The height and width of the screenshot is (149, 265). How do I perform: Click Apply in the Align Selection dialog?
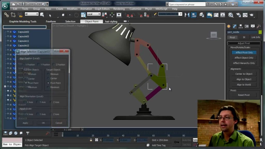click(25, 123)
